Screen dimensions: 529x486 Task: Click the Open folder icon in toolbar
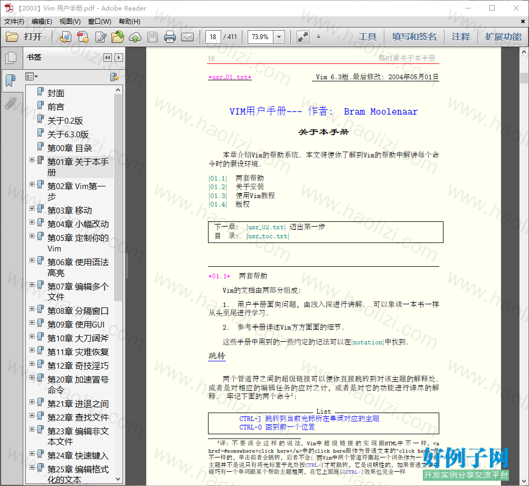point(12,37)
